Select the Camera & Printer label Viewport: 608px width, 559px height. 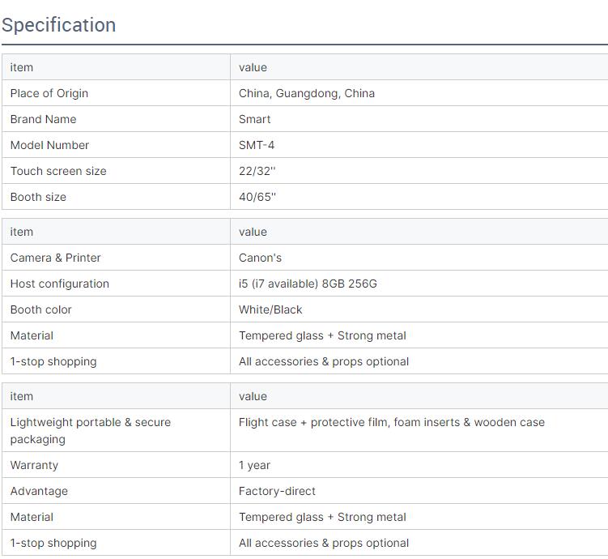(55, 258)
